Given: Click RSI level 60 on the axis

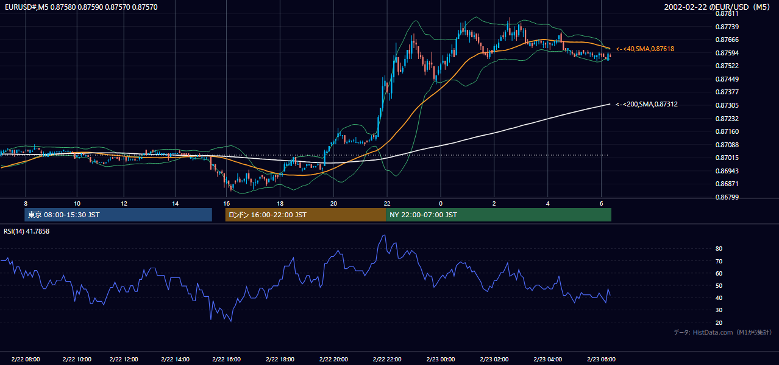Looking at the screenshot, I should 719,273.
